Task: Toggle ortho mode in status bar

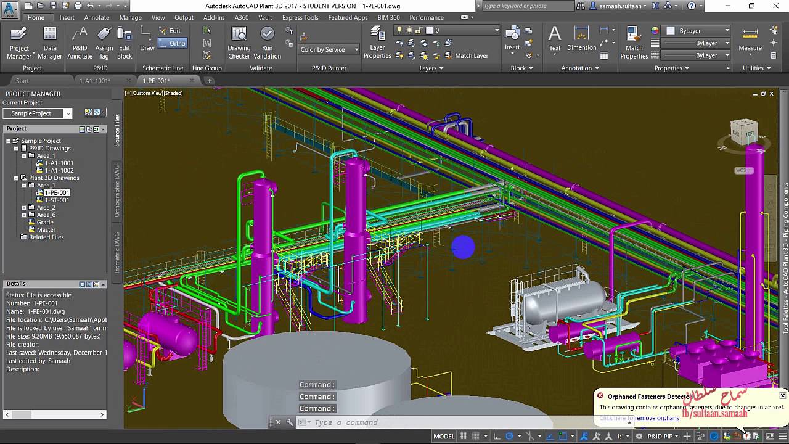Action: click(x=496, y=436)
